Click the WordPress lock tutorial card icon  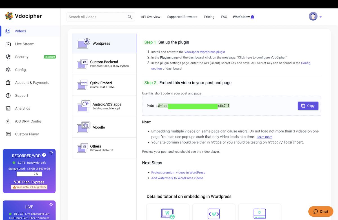pos(168,214)
